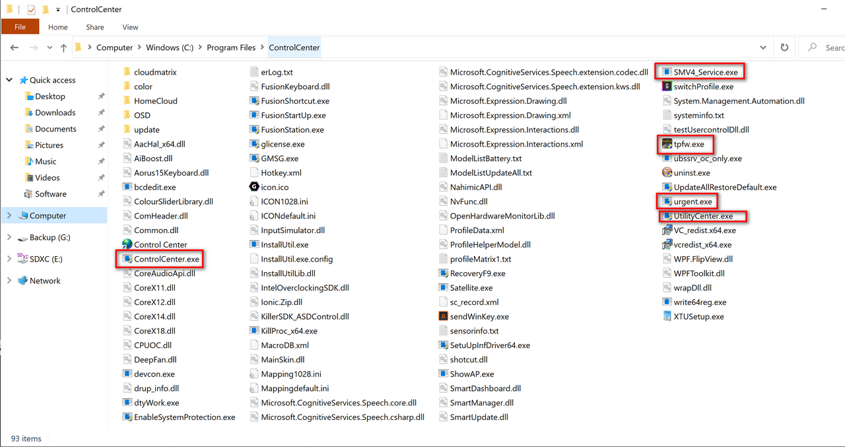Select the uninst.exe icon
845x447 pixels.
coord(667,172)
